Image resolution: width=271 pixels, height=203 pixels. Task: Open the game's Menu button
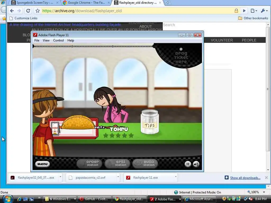42,164
